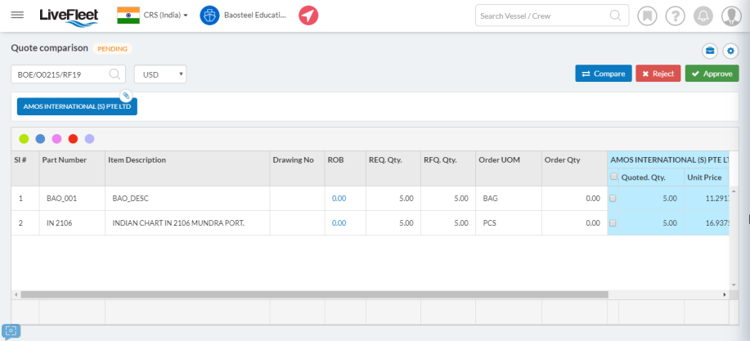Open the USD currency dropdown

160,74
